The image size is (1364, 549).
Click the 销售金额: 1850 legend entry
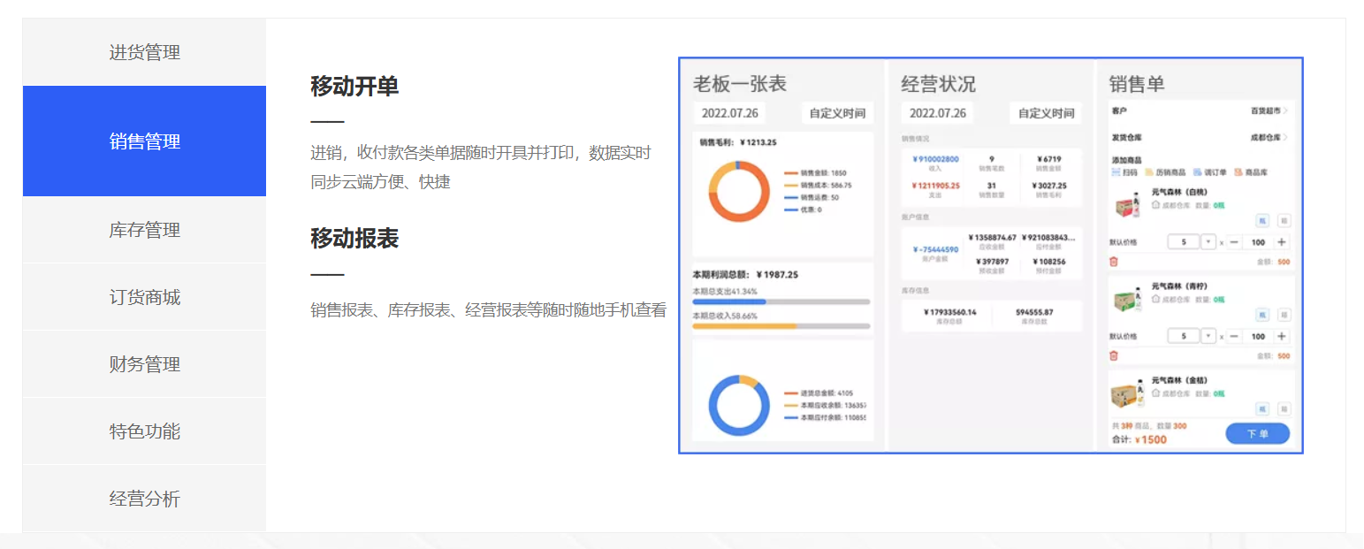815,173
